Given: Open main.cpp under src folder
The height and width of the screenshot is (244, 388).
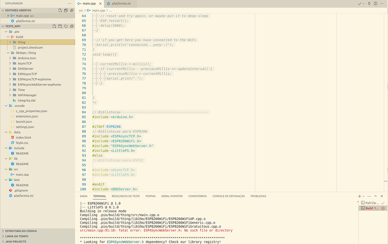Looking at the screenshot, I should coord(38,175).
